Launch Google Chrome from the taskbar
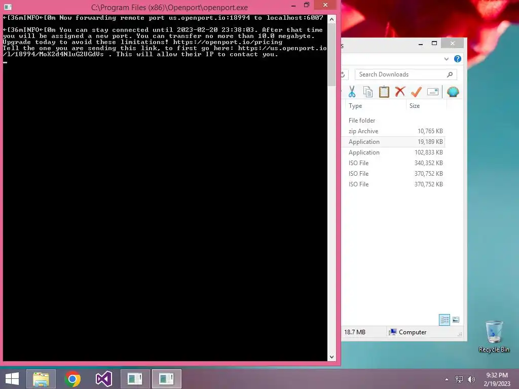Screen dimensions: 519x389 tap(72, 379)
